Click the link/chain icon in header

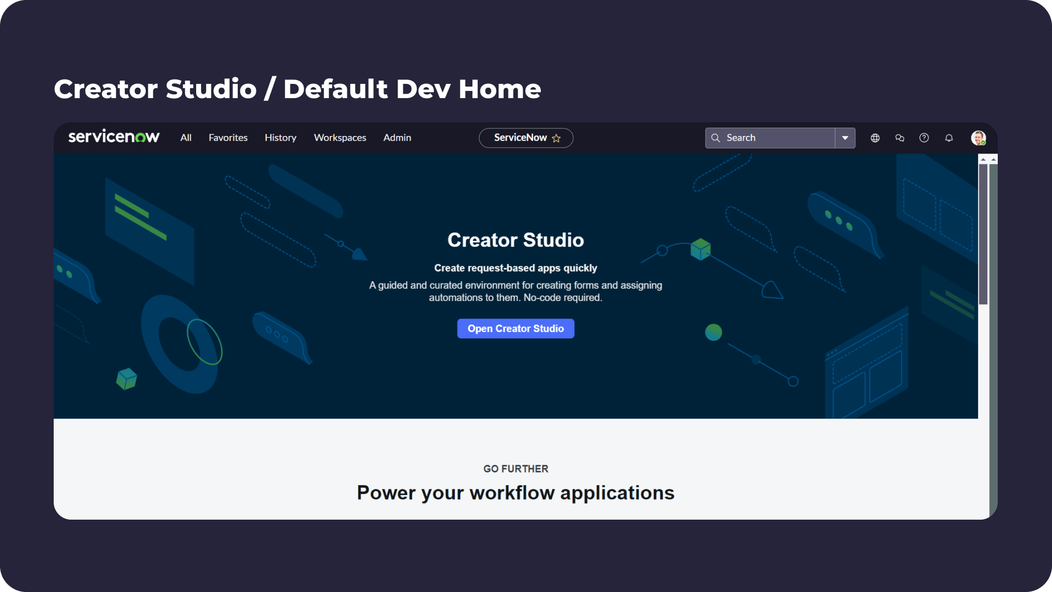click(x=900, y=138)
